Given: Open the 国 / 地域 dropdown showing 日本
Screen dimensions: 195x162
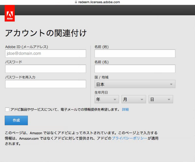Looking at the screenshot, I should [135, 84].
